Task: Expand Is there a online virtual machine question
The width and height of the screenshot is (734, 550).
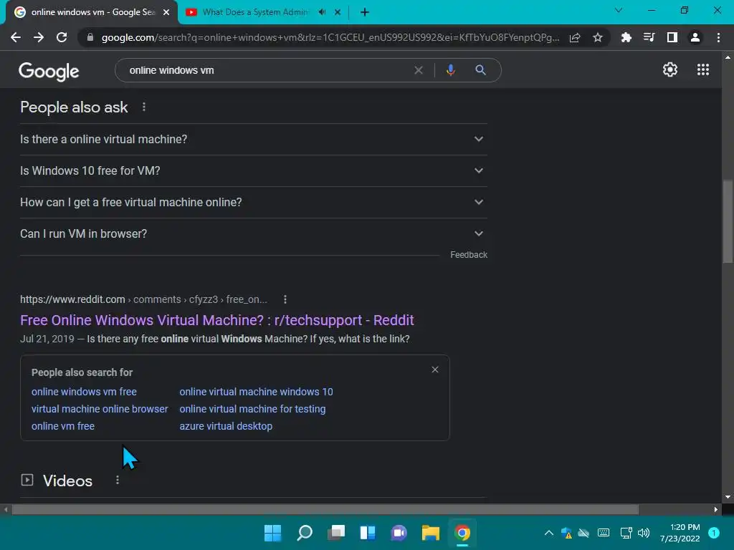Action: [x=253, y=139]
